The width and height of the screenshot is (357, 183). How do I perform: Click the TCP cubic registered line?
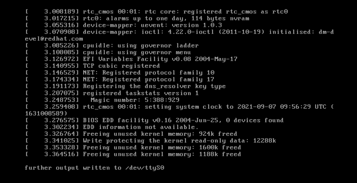(x=93, y=66)
